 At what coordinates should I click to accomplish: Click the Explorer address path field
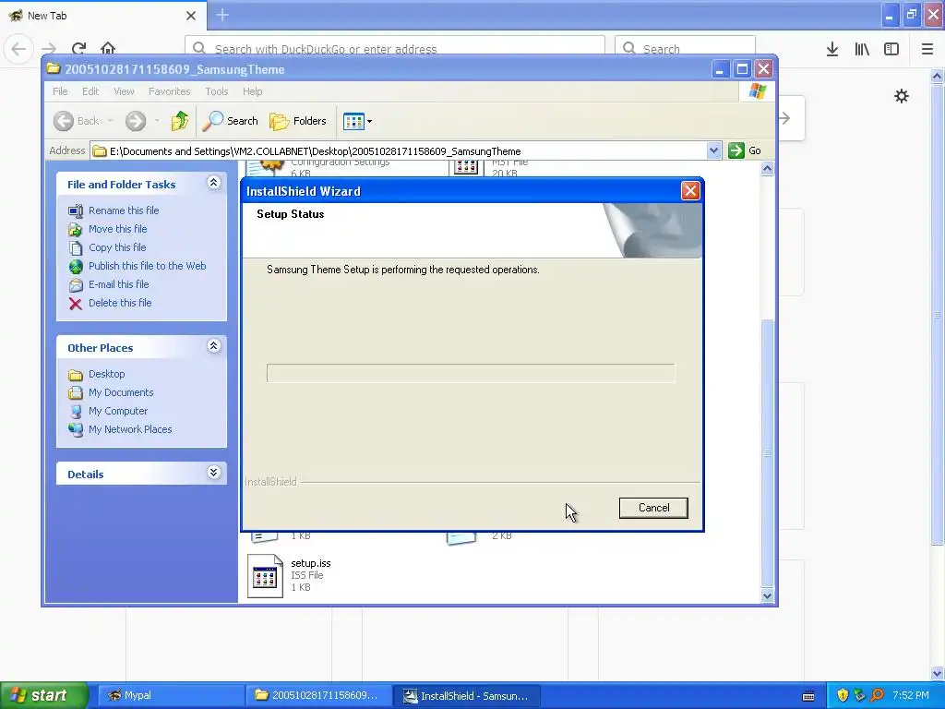[x=399, y=151]
